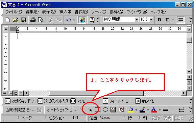Open the ウィンドウ menu
194x123 pixels.
coord(137,12)
